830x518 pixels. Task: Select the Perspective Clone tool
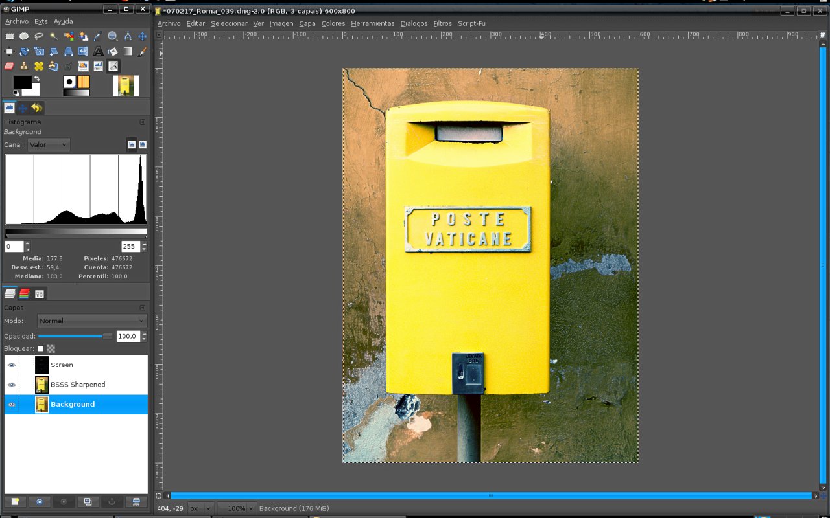54,66
